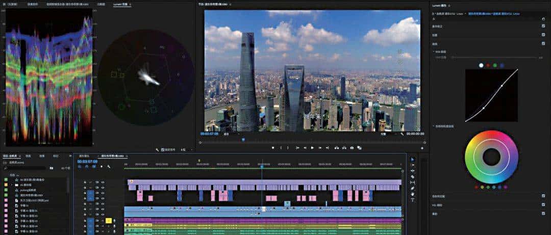Image resolution: width=551 pixels, height=235 pixels.
Task: Select the Type tool
Action: (x=413, y=200)
